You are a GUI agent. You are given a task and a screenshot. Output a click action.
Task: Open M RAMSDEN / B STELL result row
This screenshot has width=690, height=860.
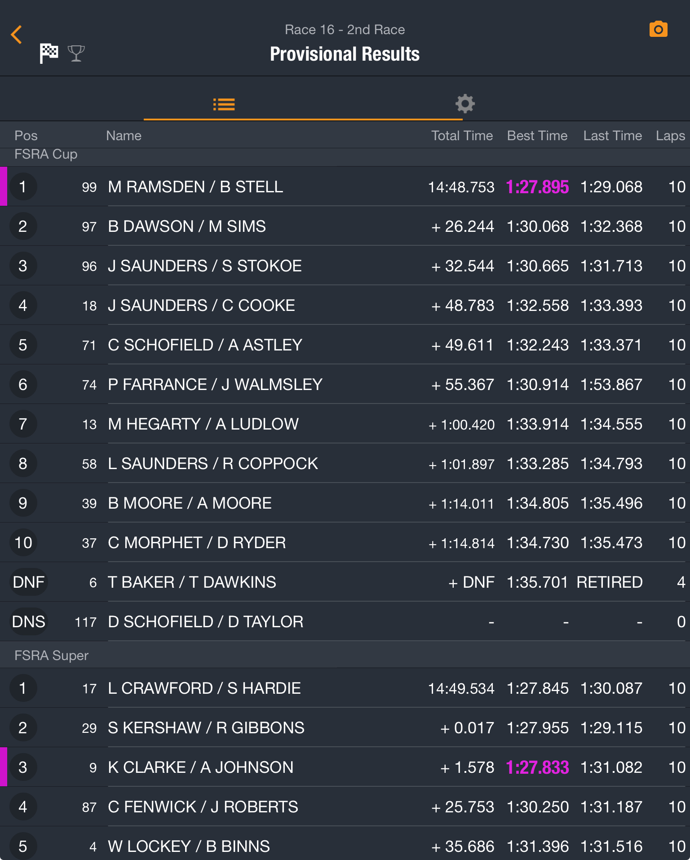click(195, 187)
